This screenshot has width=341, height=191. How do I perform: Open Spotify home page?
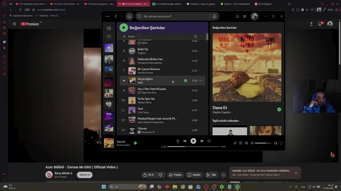click(x=129, y=16)
